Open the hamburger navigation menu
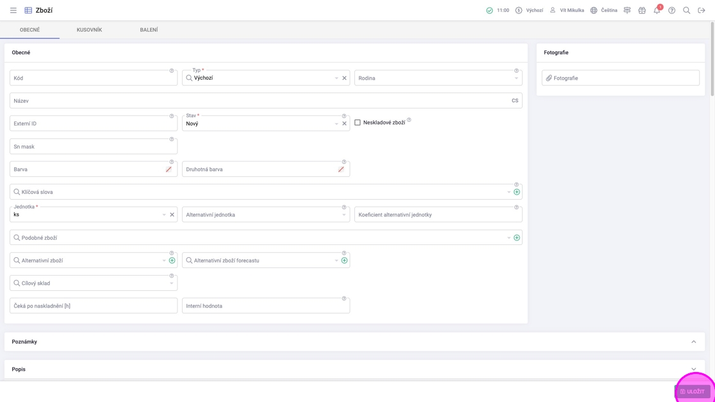 13,10
